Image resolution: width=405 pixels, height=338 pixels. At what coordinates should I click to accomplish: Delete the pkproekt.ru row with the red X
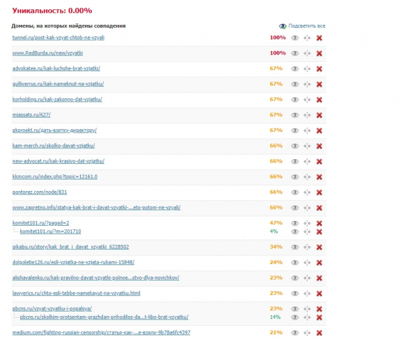pos(319,131)
